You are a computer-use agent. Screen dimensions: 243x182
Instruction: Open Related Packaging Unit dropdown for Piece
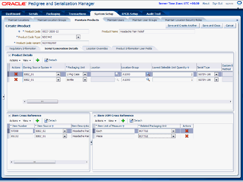(173, 136)
